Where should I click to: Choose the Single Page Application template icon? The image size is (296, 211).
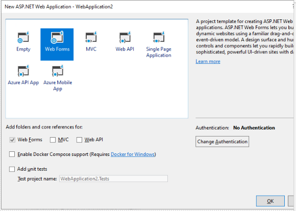pyautogui.click(x=159, y=37)
